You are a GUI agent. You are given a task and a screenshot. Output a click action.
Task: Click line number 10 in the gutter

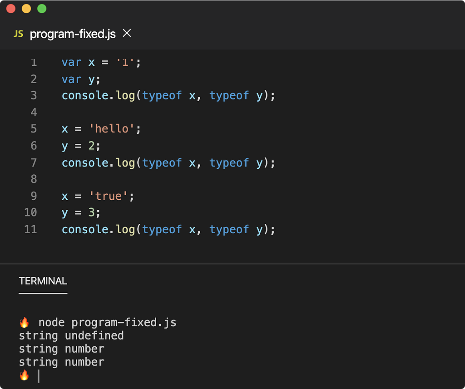pyautogui.click(x=30, y=212)
